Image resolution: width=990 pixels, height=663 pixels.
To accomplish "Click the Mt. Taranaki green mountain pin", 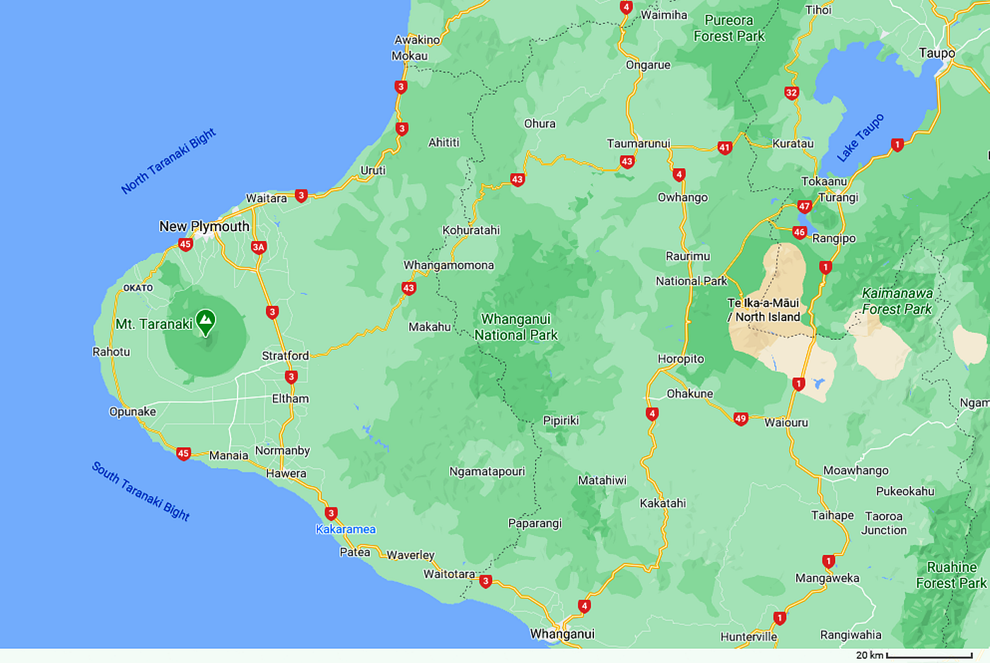I will pos(206,322).
